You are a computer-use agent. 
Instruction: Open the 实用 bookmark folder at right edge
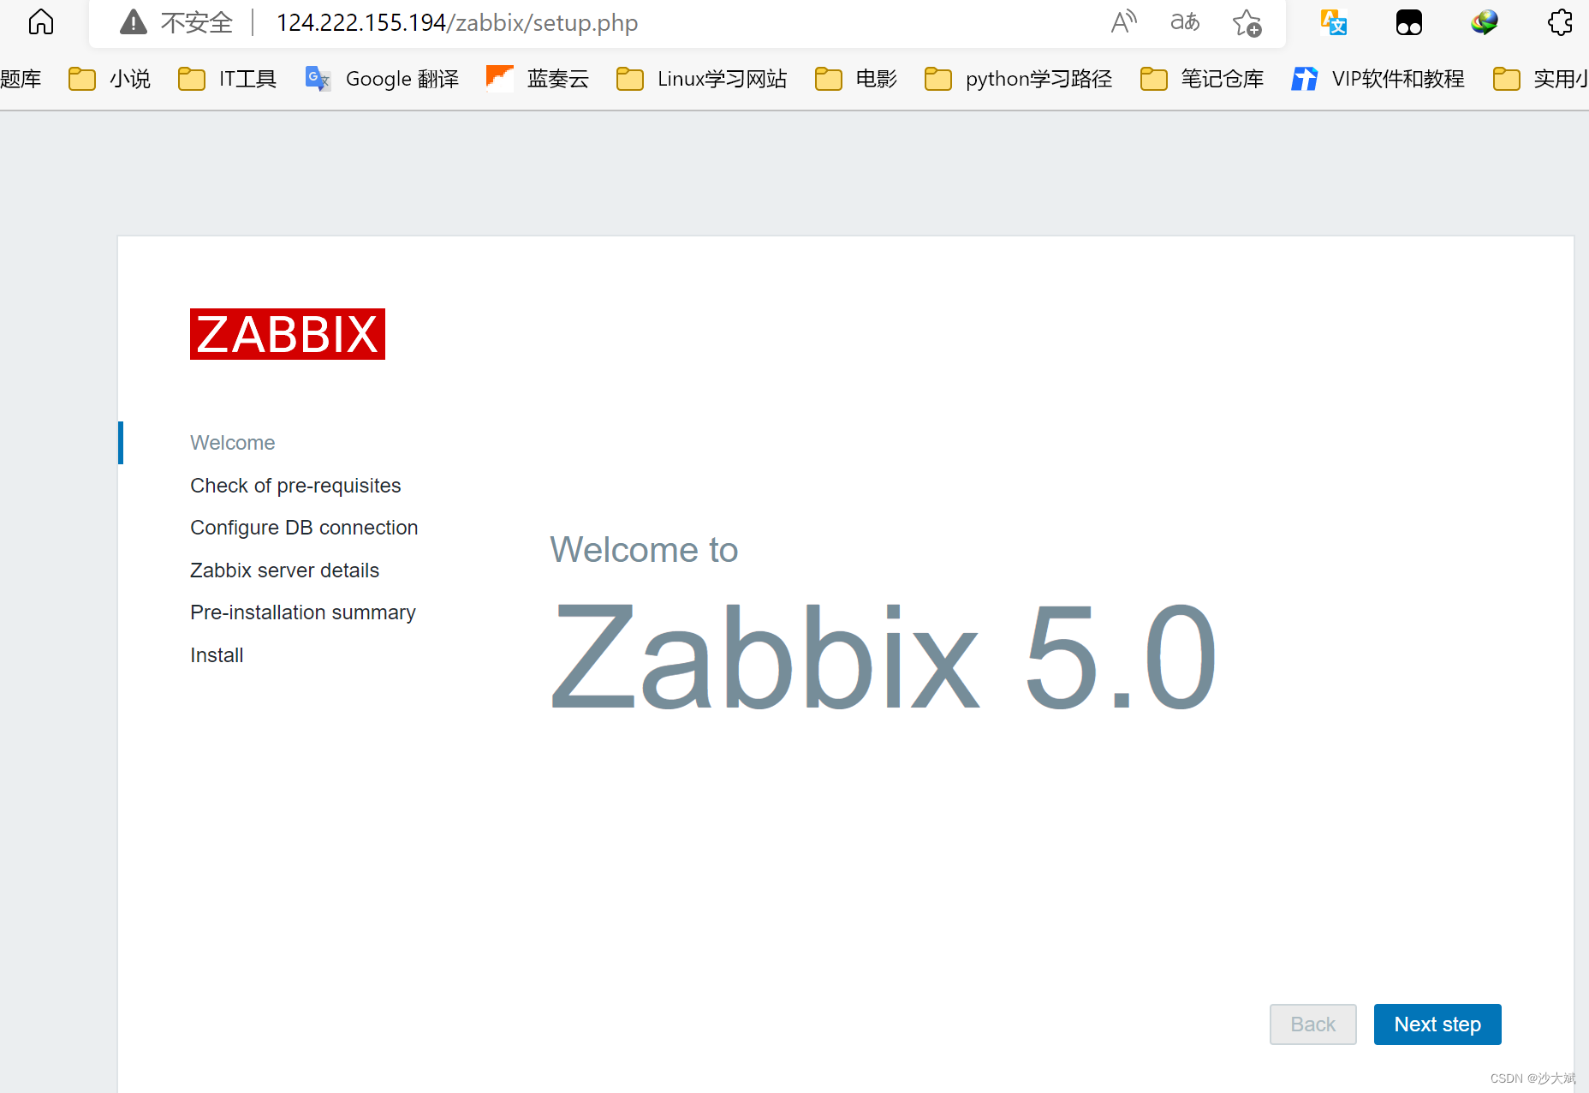click(x=1540, y=79)
